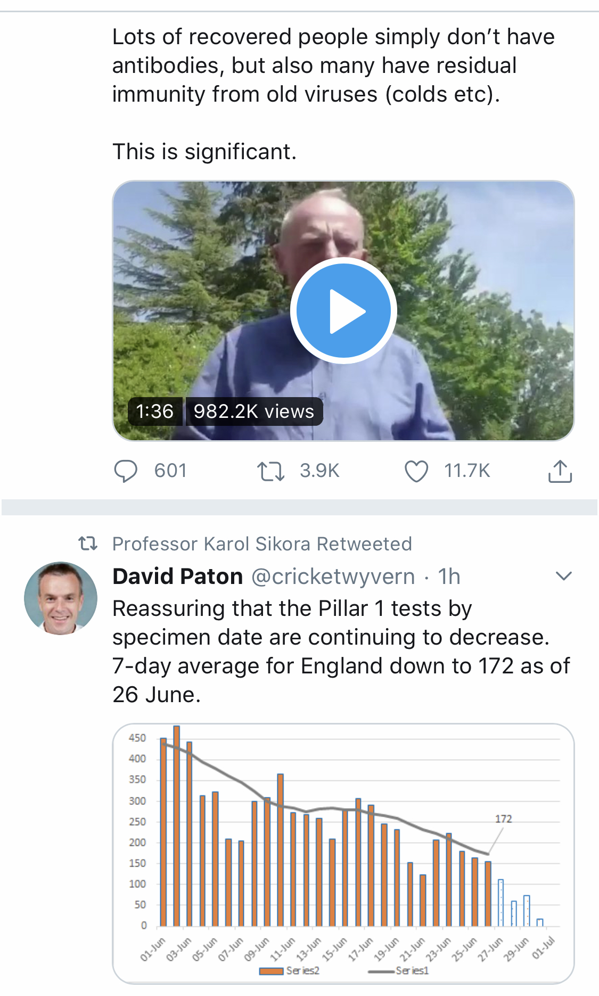599x996 pixels.
Task: Open the share upload icon
Action: (560, 471)
